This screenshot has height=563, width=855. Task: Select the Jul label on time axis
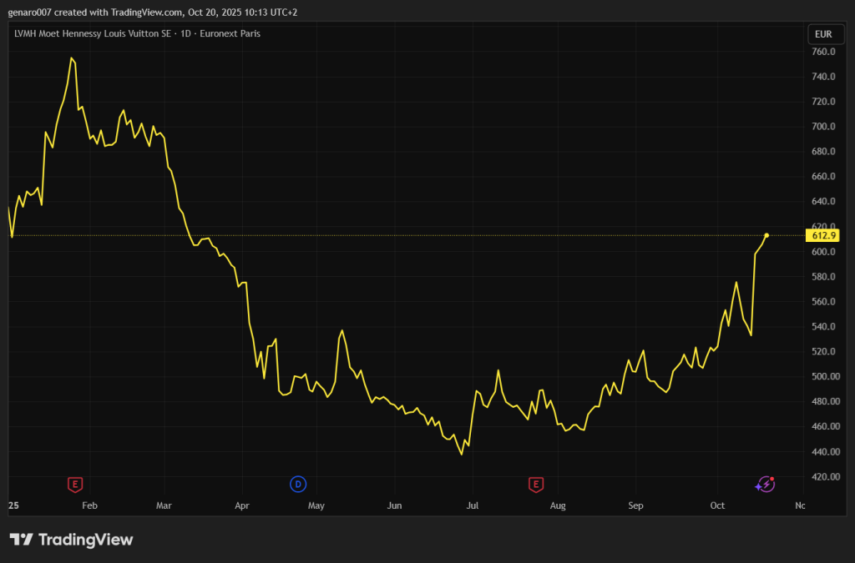[472, 505]
